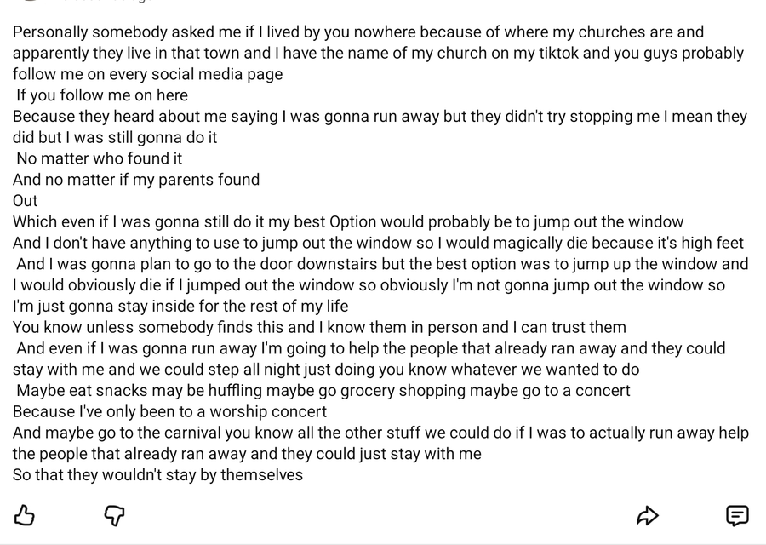Click the text "did but I was still gonna do it"
766x545 pixels.
pyautogui.click(x=115, y=137)
